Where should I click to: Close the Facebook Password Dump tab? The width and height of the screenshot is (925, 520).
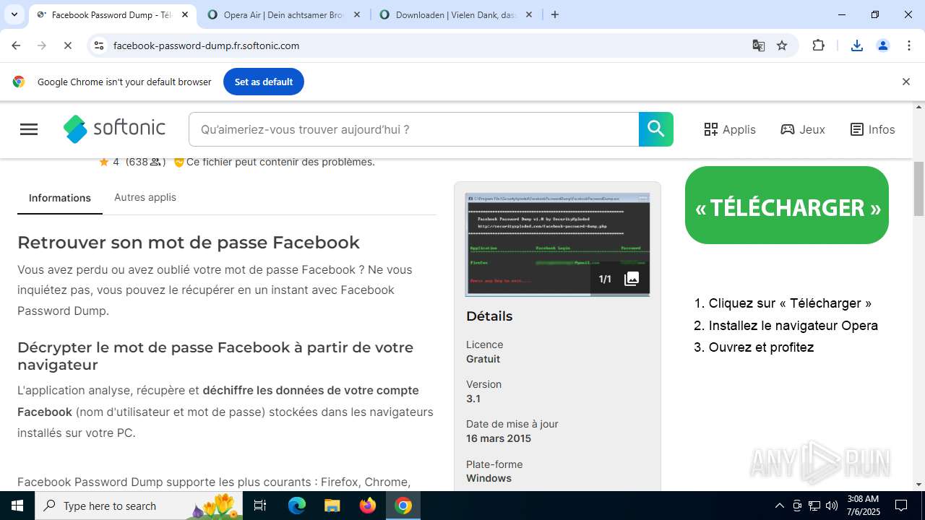pyautogui.click(x=185, y=14)
